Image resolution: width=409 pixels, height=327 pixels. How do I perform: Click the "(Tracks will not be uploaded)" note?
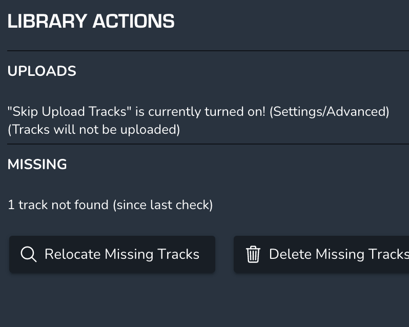(x=94, y=130)
